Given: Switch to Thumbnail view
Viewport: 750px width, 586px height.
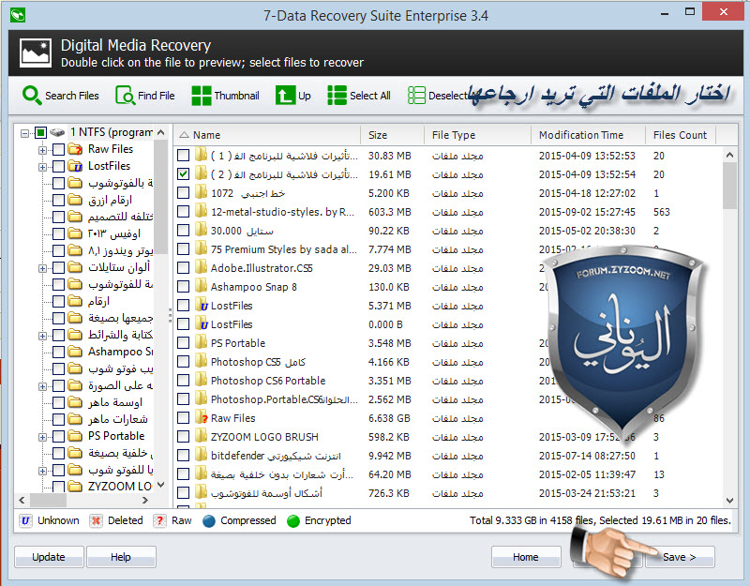Looking at the screenshot, I should [x=202, y=96].
